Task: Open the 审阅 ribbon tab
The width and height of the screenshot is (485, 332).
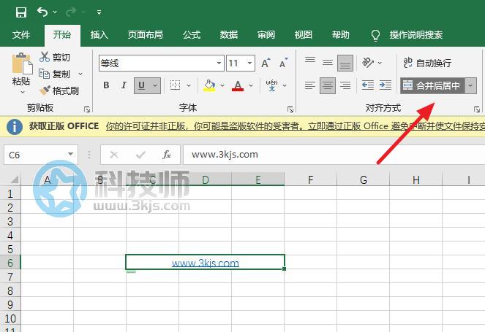Action: pos(266,34)
